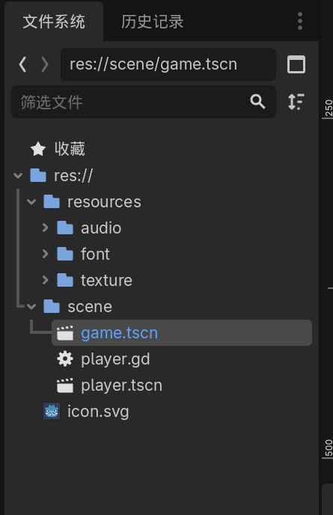This screenshot has width=333, height=515.
Task: Click the forward navigation arrow
Action: [x=45, y=64]
